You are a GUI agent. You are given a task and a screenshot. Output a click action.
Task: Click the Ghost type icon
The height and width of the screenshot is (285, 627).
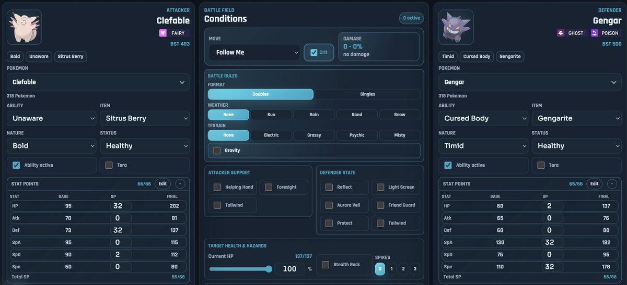pos(560,33)
